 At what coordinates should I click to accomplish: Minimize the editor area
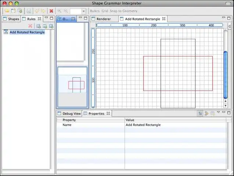click(x=224, y=18)
